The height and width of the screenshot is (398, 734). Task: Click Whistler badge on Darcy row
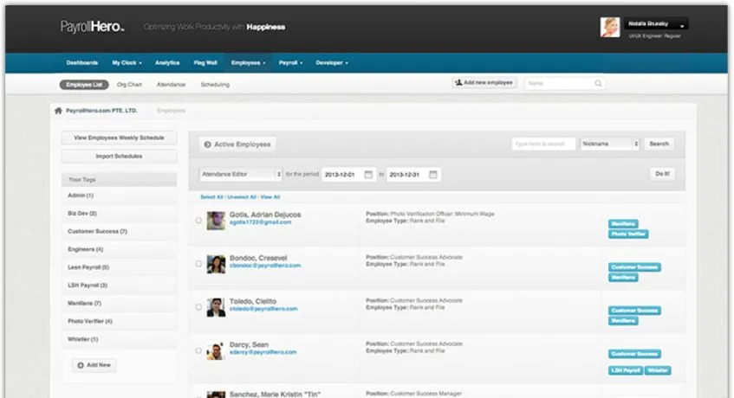658,370
